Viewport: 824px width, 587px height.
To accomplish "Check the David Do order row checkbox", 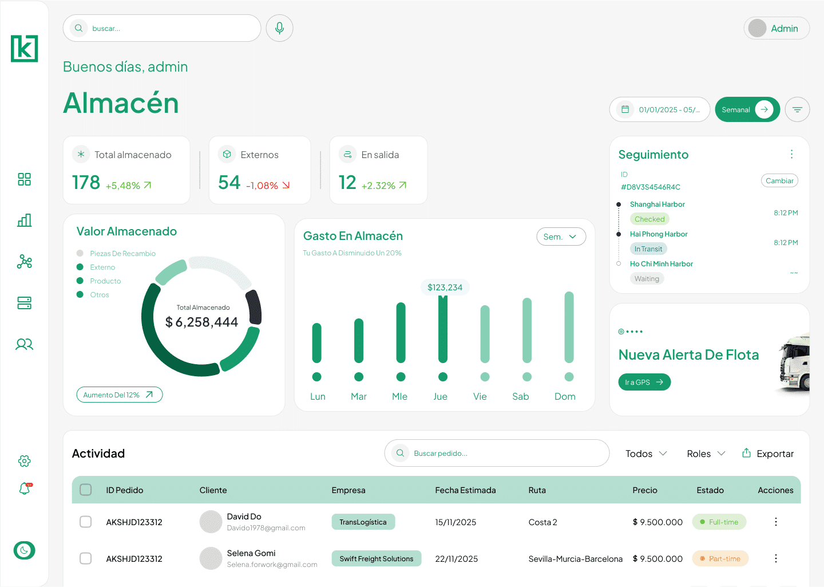I will [86, 522].
